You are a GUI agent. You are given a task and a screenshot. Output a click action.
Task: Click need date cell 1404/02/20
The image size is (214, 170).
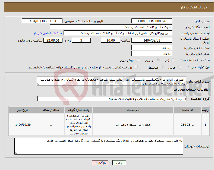[23, 125]
